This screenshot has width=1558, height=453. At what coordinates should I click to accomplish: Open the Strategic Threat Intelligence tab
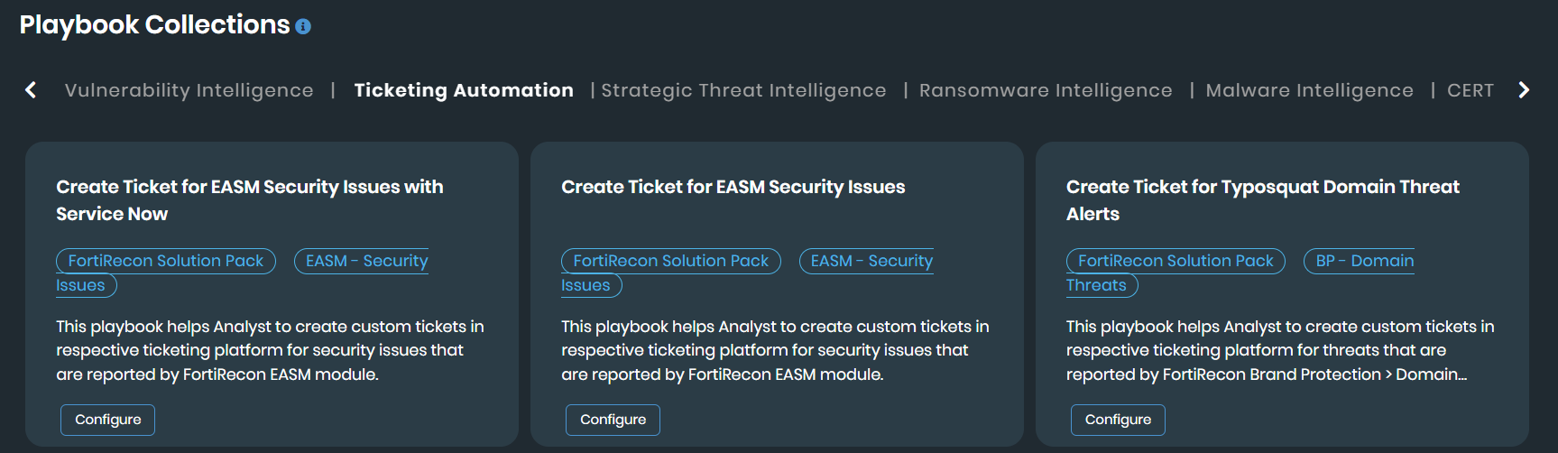click(743, 90)
